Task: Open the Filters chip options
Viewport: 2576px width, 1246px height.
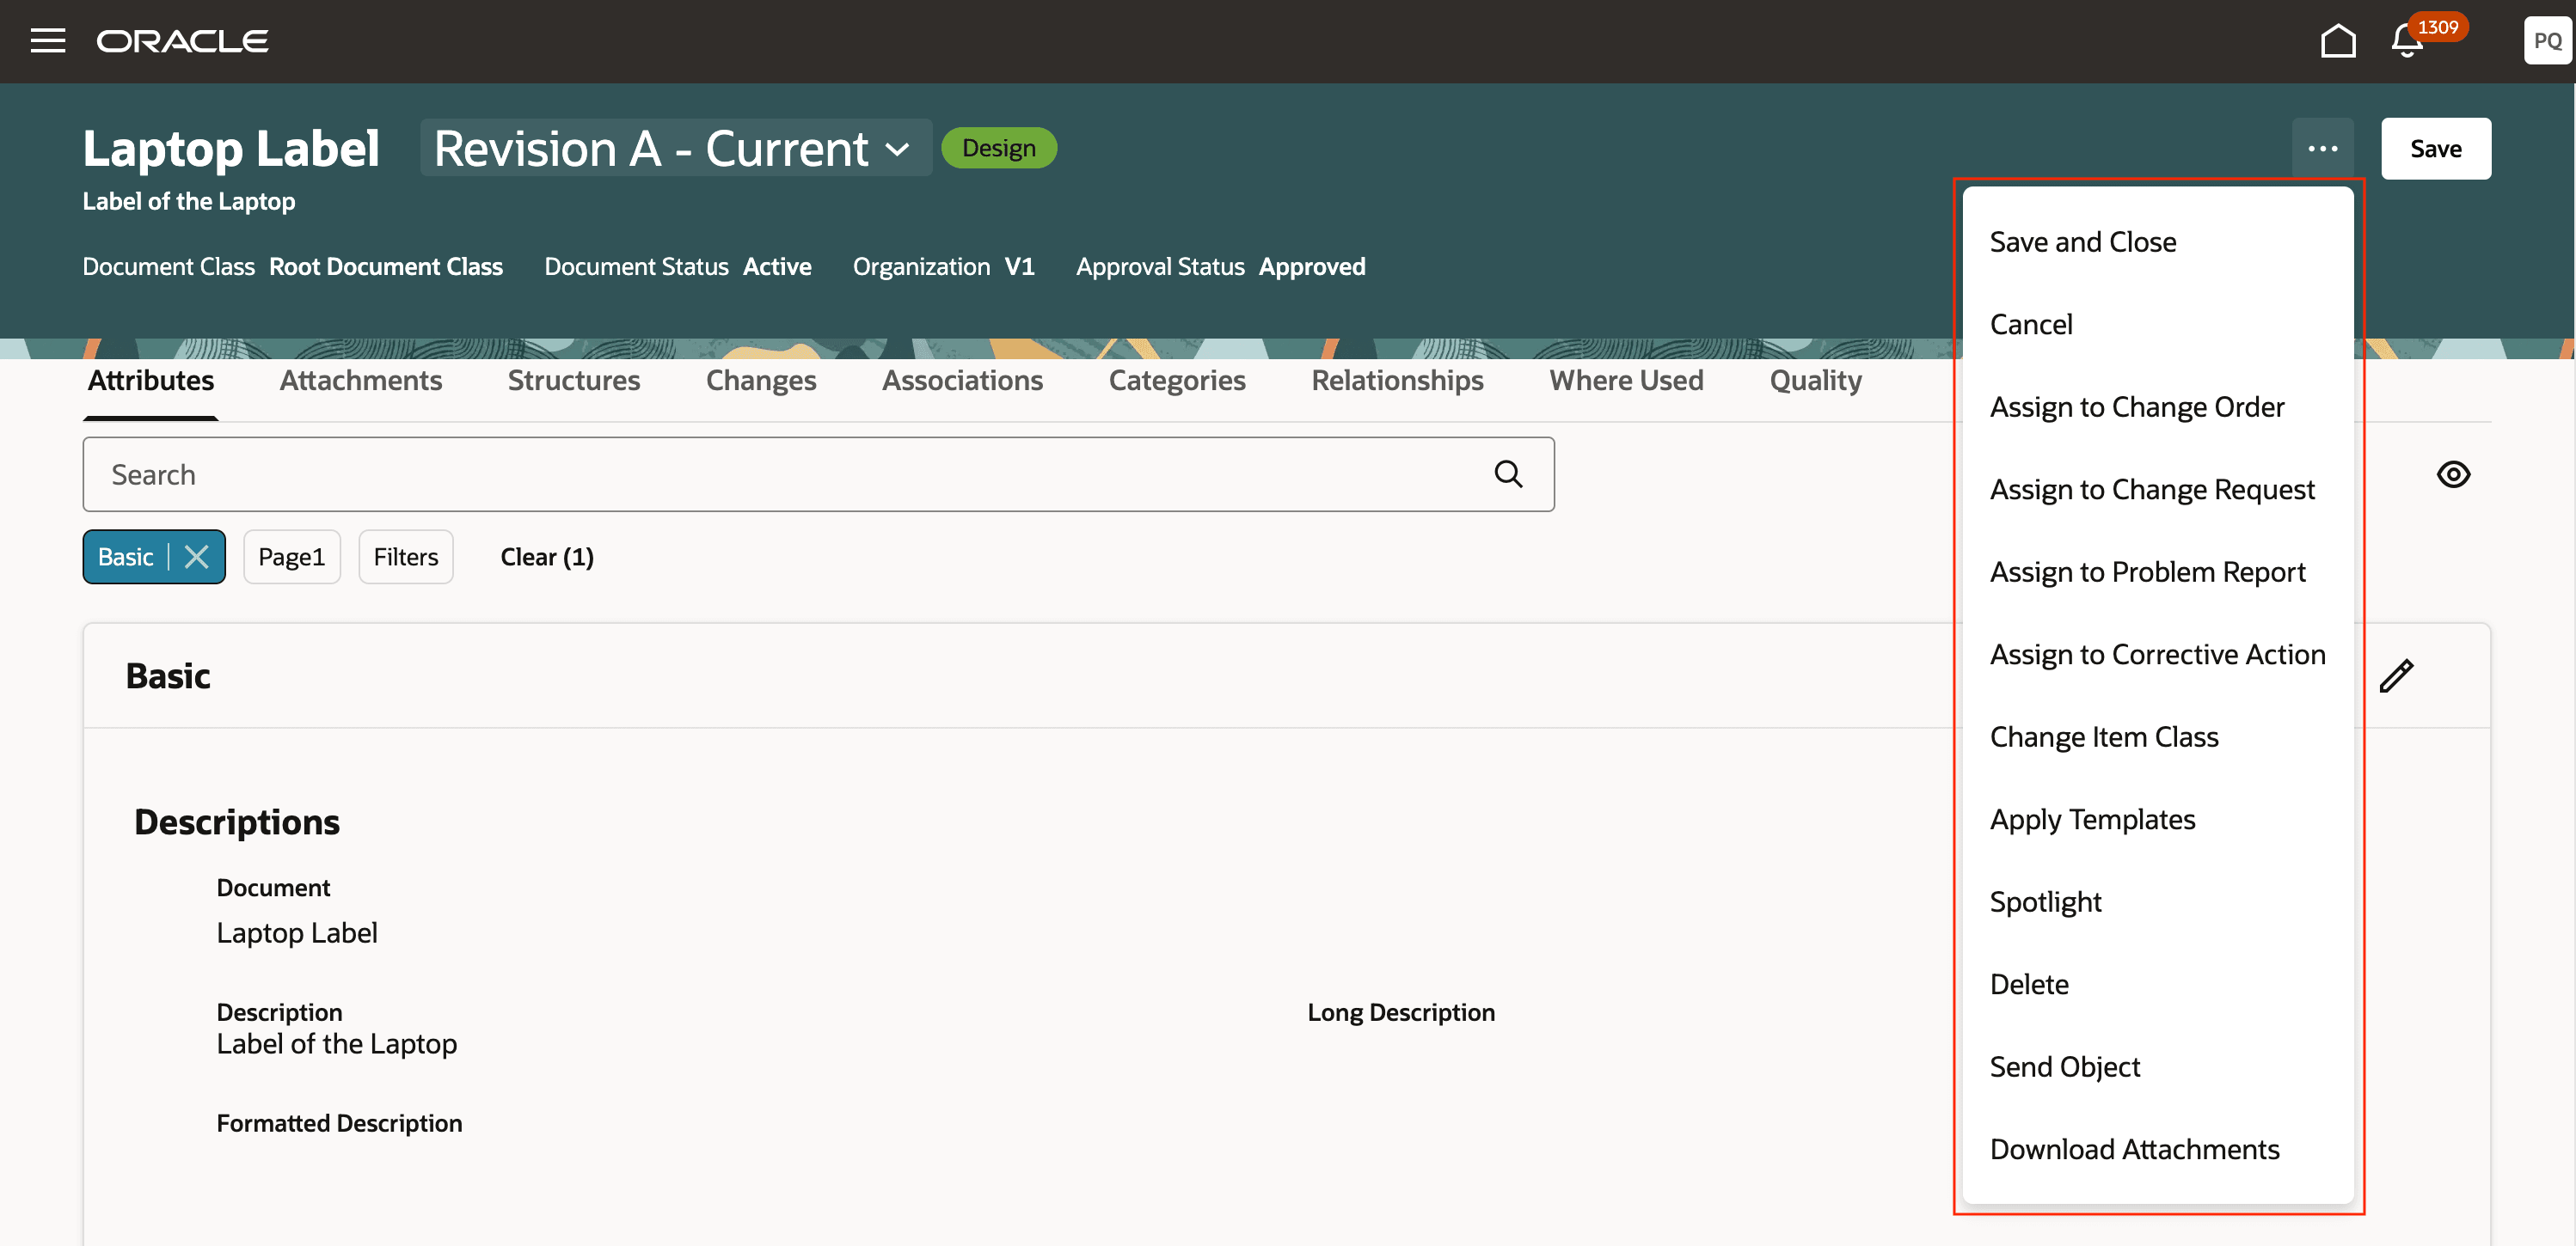Action: 405,558
